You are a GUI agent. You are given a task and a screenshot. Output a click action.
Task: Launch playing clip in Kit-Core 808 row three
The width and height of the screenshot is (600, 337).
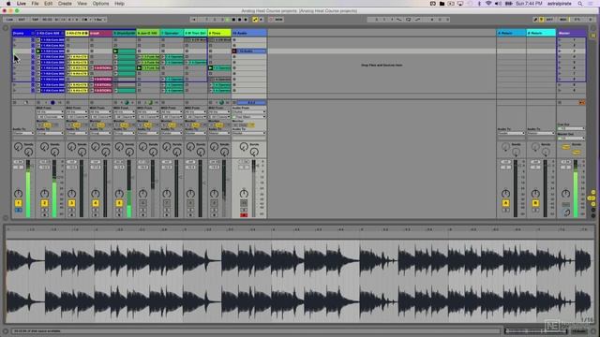pos(38,51)
